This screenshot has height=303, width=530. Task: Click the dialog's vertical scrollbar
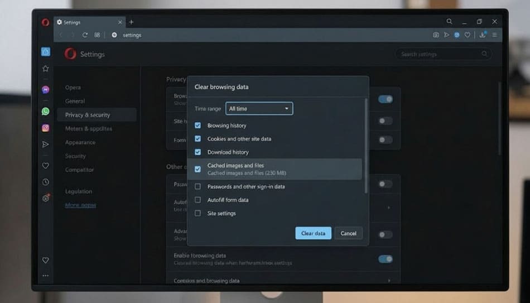click(366, 145)
